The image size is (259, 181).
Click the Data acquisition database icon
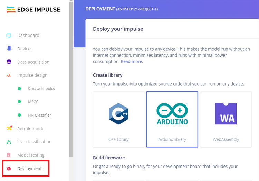9,62
